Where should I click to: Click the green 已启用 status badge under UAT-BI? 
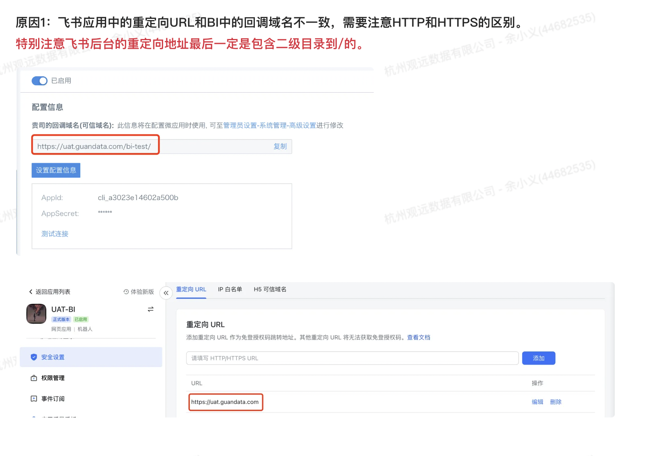coord(81,319)
